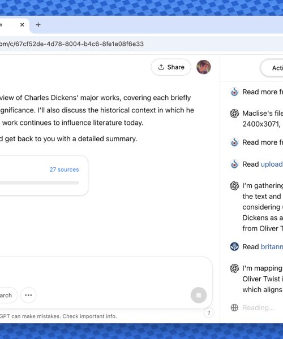Open a new browser tab

pyautogui.click(x=38, y=25)
